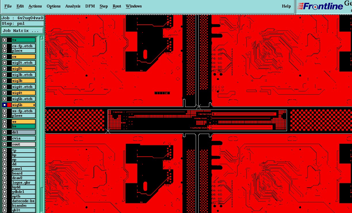Toggle the sig3b.etch layer checkbox

[5, 75]
